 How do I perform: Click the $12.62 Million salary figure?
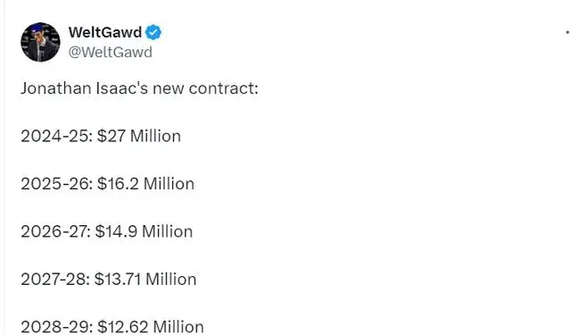[151, 327]
